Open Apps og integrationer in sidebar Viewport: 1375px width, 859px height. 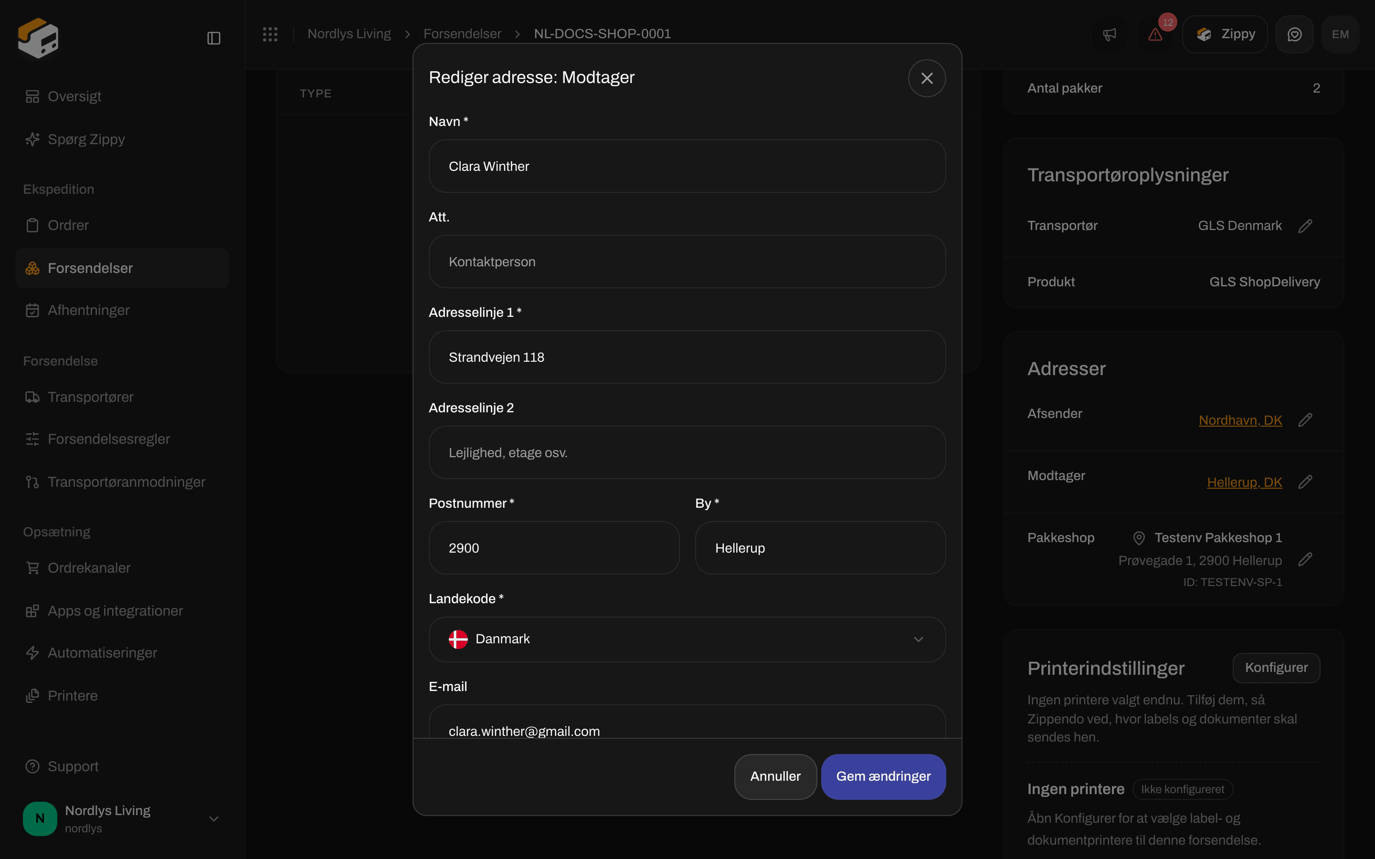(x=122, y=611)
